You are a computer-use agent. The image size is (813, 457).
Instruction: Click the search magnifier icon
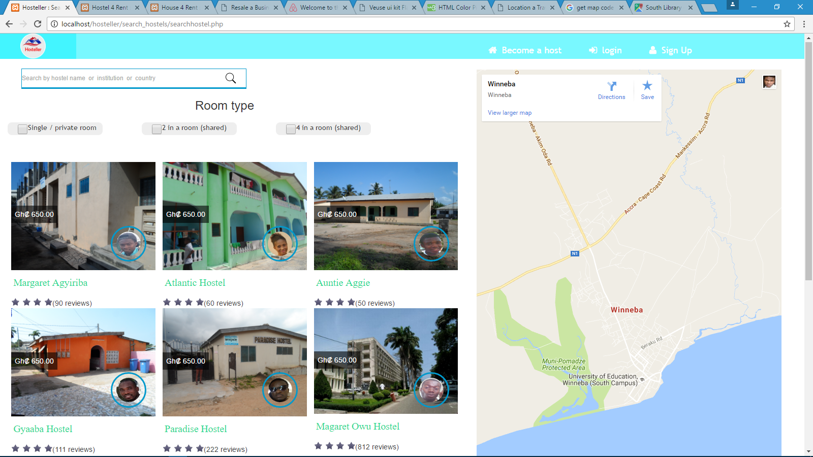231,78
